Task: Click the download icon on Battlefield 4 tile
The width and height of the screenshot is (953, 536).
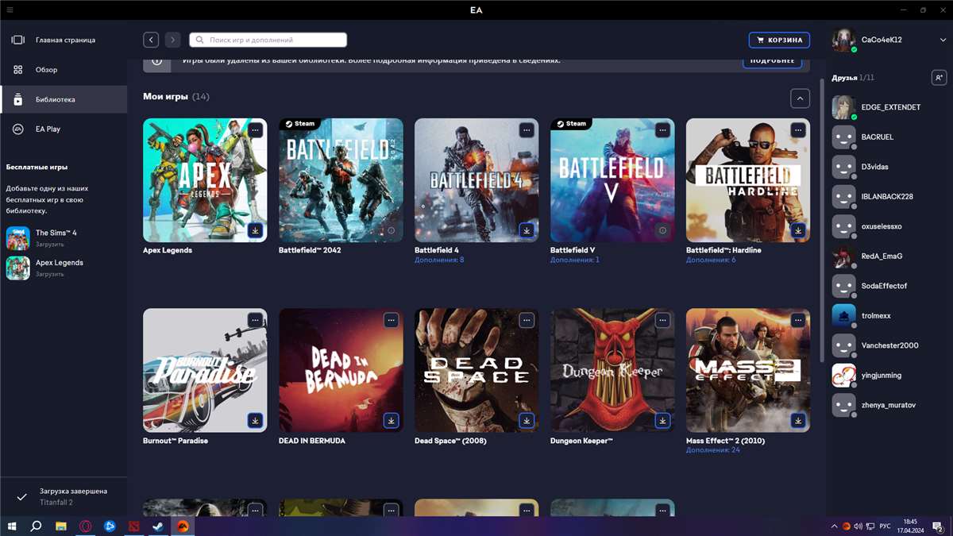Action: (x=527, y=230)
